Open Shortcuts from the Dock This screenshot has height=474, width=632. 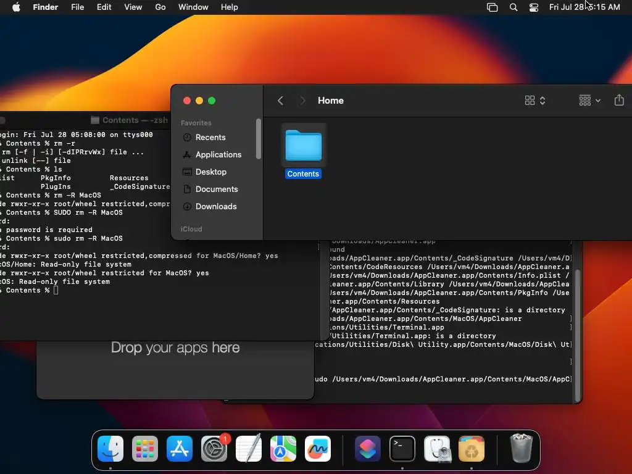pos(368,449)
